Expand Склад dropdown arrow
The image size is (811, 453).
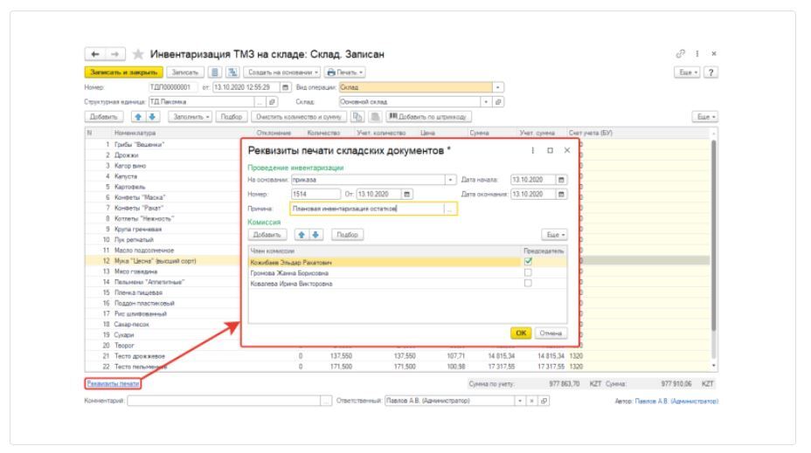pyautogui.click(x=486, y=102)
